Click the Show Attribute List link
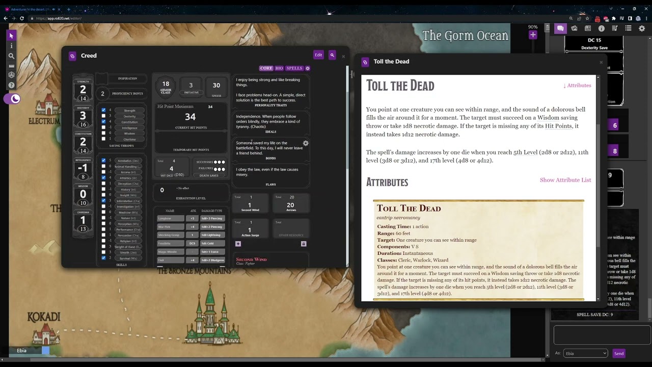 [565, 180]
